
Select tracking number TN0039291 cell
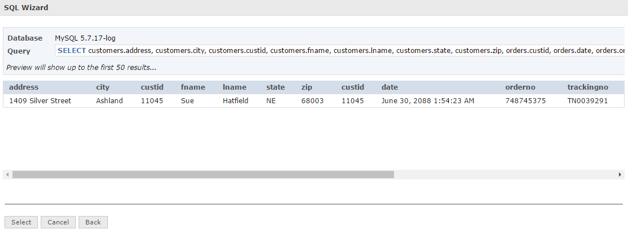click(x=587, y=101)
